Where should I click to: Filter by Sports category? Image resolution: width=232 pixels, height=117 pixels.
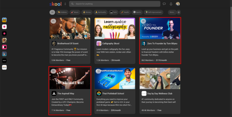pos(137,13)
